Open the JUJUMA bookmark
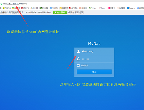The image size is (144, 110). pos(54,8)
